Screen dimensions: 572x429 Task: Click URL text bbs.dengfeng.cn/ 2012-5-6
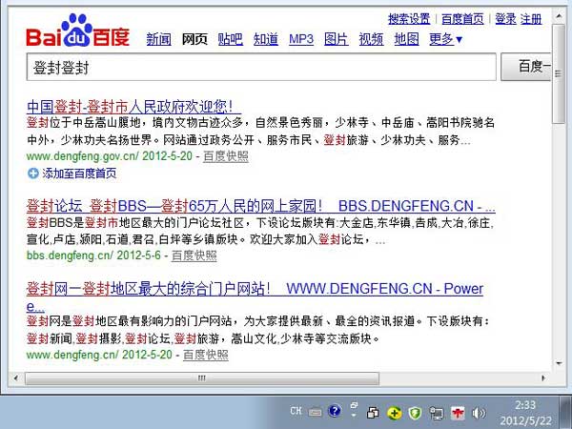[93, 255]
